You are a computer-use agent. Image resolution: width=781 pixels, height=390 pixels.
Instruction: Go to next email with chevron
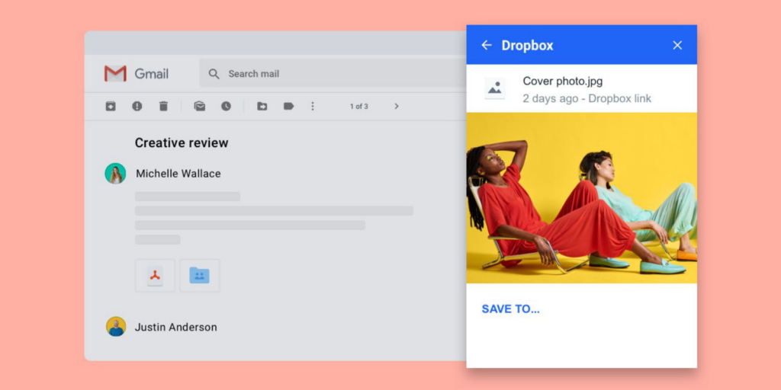pyautogui.click(x=397, y=106)
